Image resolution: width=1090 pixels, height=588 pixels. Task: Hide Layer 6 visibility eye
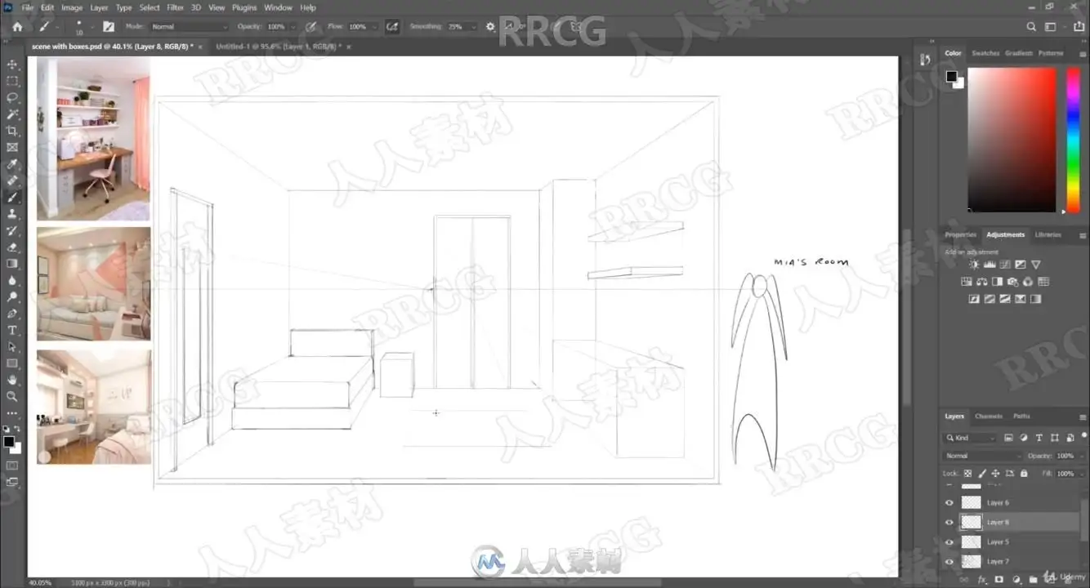pos(949,503)
